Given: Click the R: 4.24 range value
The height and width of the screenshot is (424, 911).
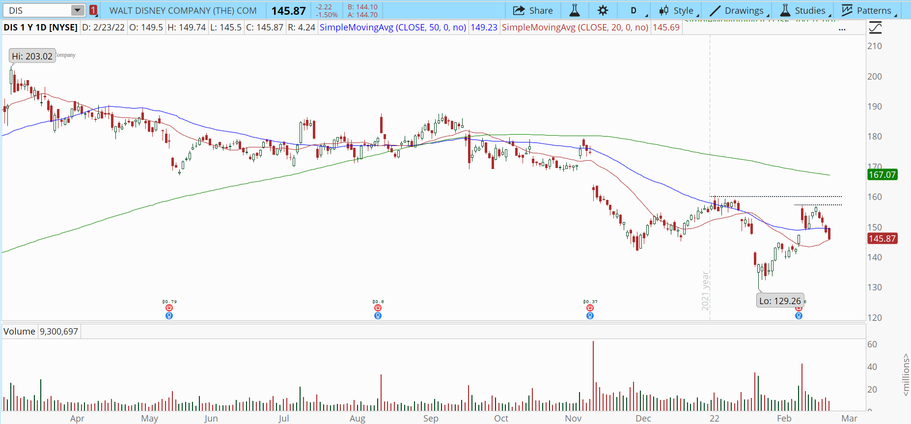Looking at the screenshot, I should click(302, 28).
